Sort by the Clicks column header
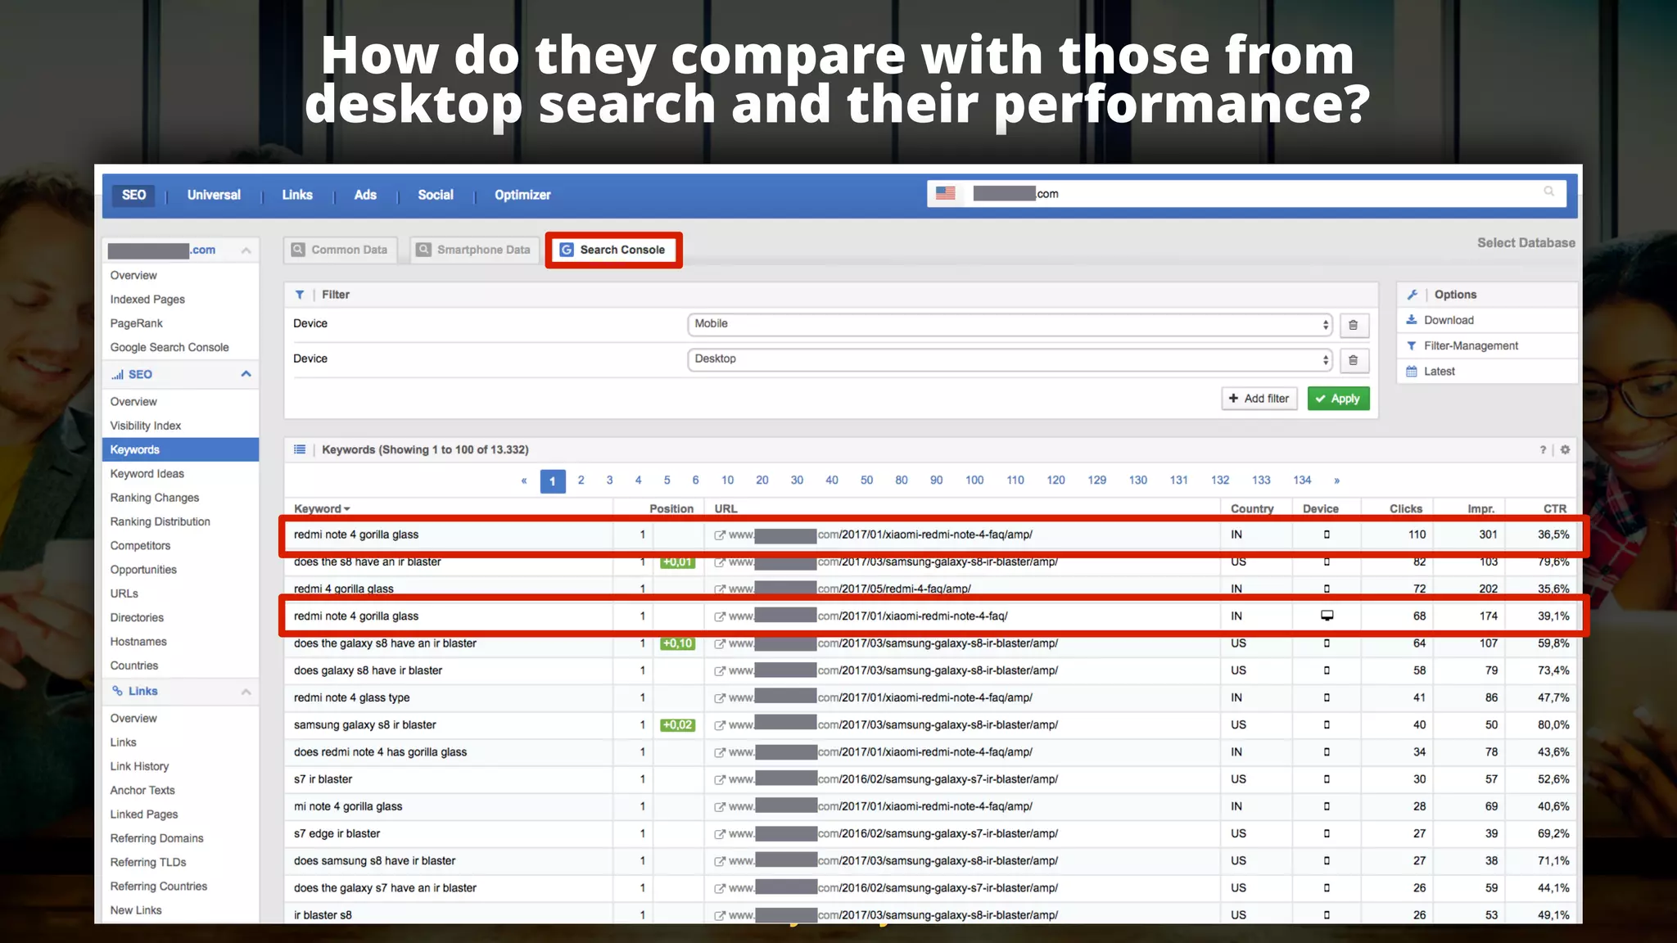This screenshot has height=943, width=1677. 1406,508
